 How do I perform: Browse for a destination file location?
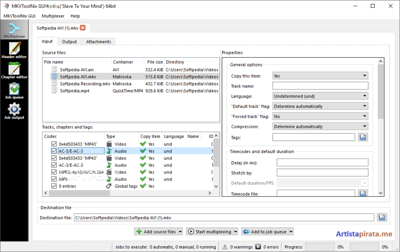click(x=382, y=217)
